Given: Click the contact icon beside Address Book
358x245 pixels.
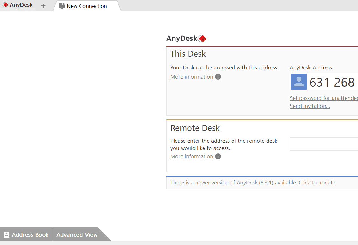Looking at the screenshot, I should pos(7,235).
